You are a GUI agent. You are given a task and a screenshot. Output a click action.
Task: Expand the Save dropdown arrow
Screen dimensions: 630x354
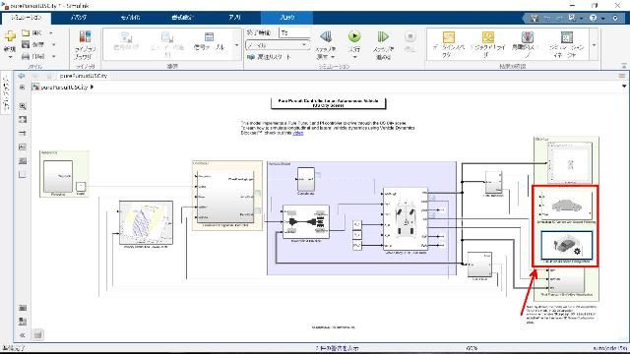coord(53,44)
